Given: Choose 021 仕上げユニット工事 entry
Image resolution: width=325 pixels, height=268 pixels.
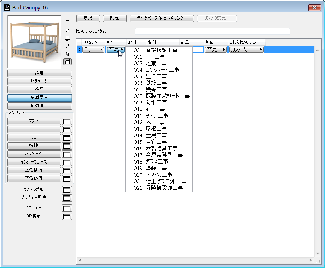Looking at the screenshot, I should tap(159, 182).
